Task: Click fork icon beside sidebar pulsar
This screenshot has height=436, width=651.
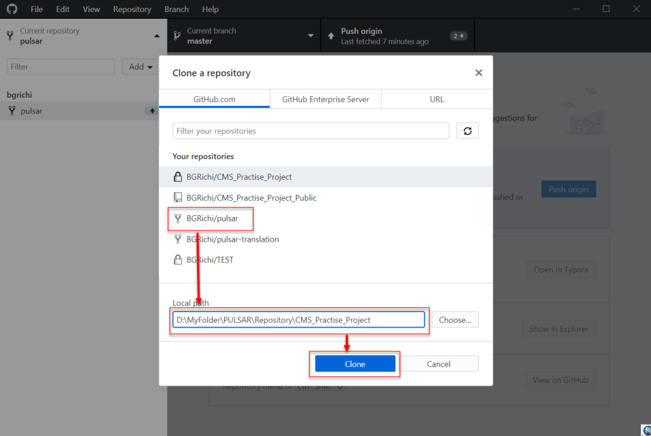Action: tap(12, 111)
